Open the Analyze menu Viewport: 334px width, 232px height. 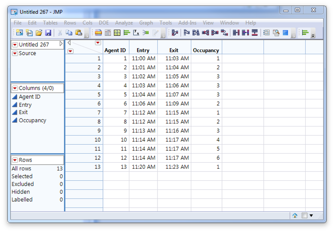coord(124,23)
